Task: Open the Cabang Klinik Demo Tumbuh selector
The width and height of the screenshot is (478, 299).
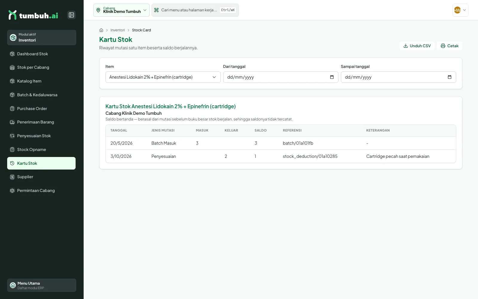Action: click(x=121, y=10)
